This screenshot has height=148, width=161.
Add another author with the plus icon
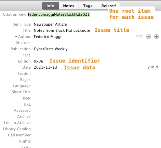tap(157, 37)
